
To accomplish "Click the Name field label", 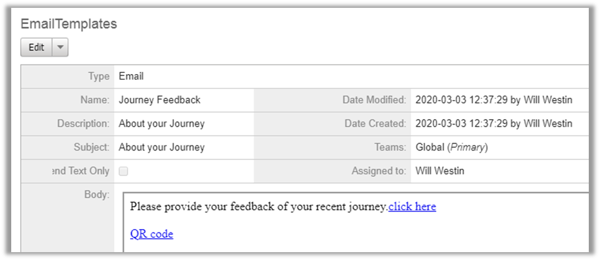I will coord(95,101).
